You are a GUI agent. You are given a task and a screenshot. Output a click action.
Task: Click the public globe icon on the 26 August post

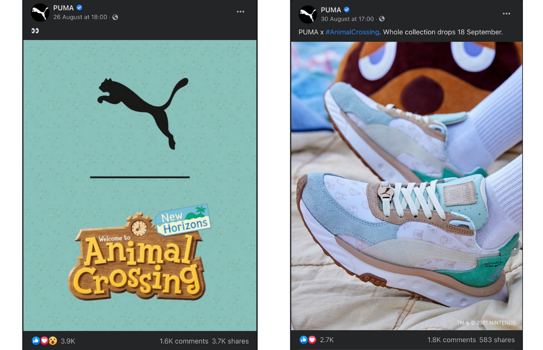point(115,17)
